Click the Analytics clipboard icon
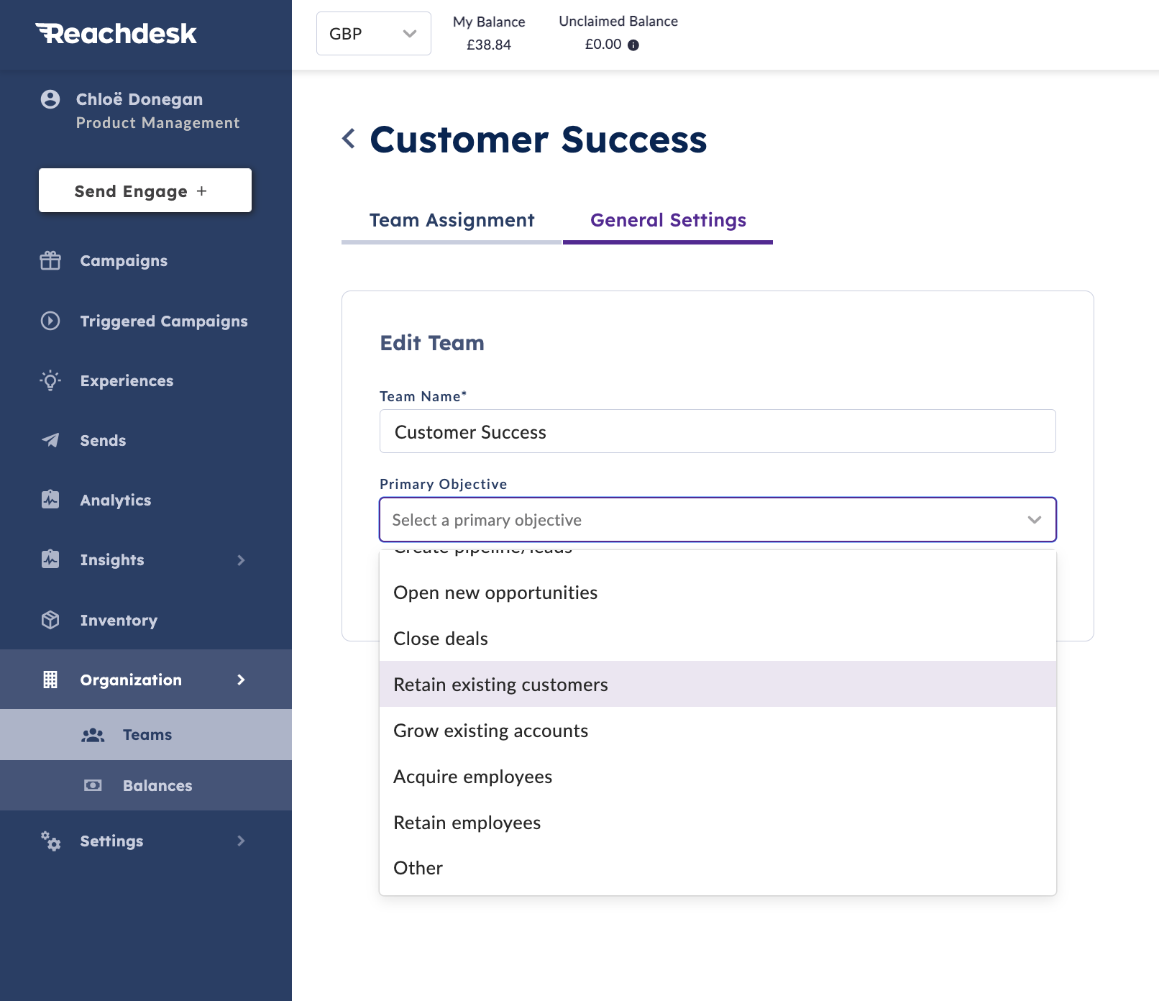Screen dimensions: 1159x1001 (50, 500)
